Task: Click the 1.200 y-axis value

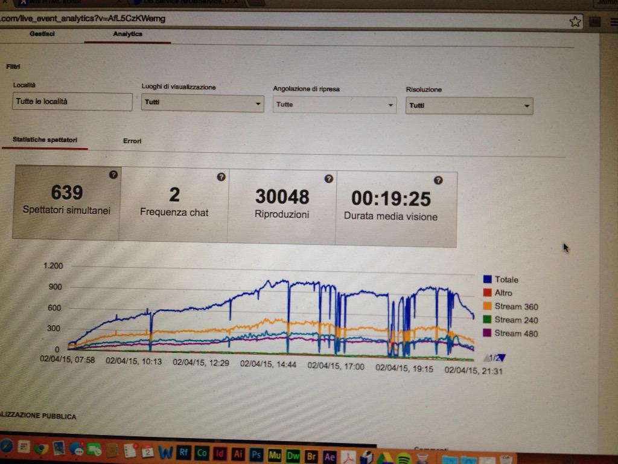Action: [53, 266]
